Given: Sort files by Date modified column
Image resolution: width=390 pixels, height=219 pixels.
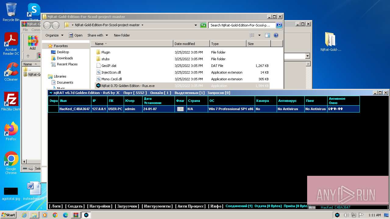Looking at the screenshot, I should [x=191, y=44].
